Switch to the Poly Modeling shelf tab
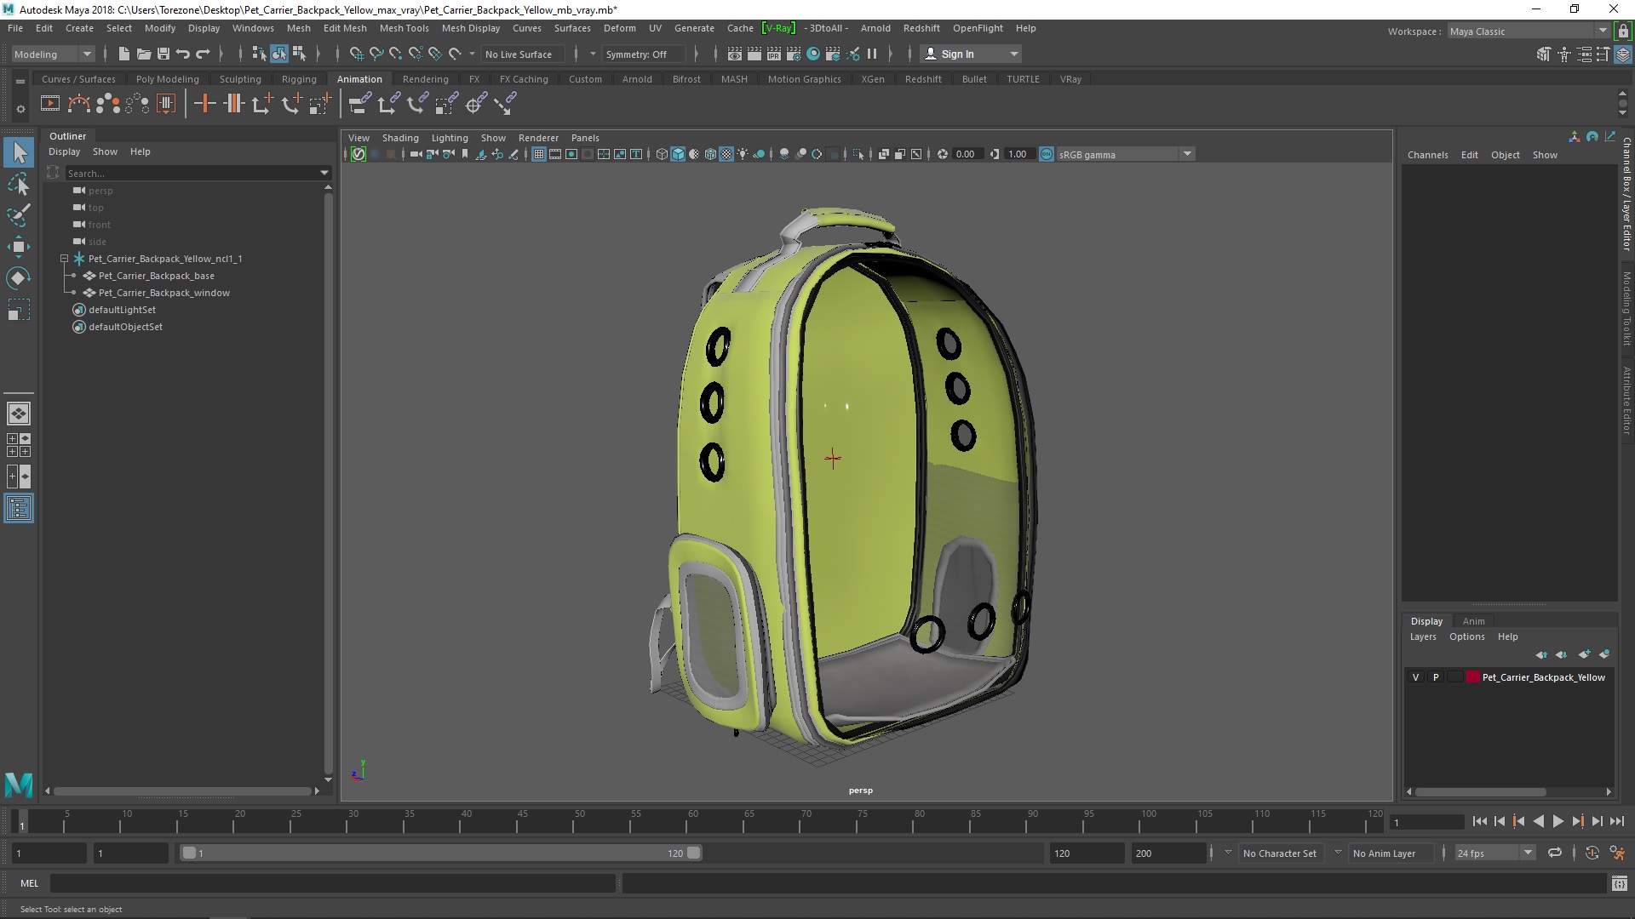Screen dimensions: 1635x919 (167, 79)
